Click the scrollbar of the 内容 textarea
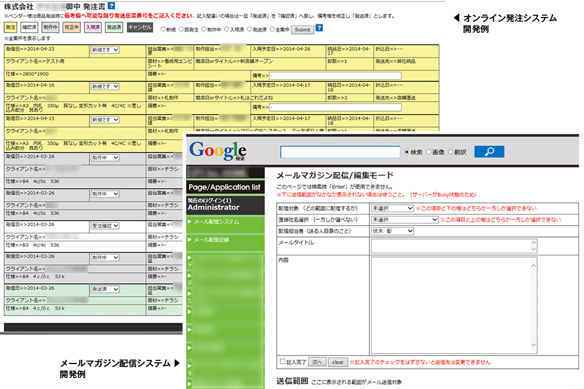 [534, 304]
